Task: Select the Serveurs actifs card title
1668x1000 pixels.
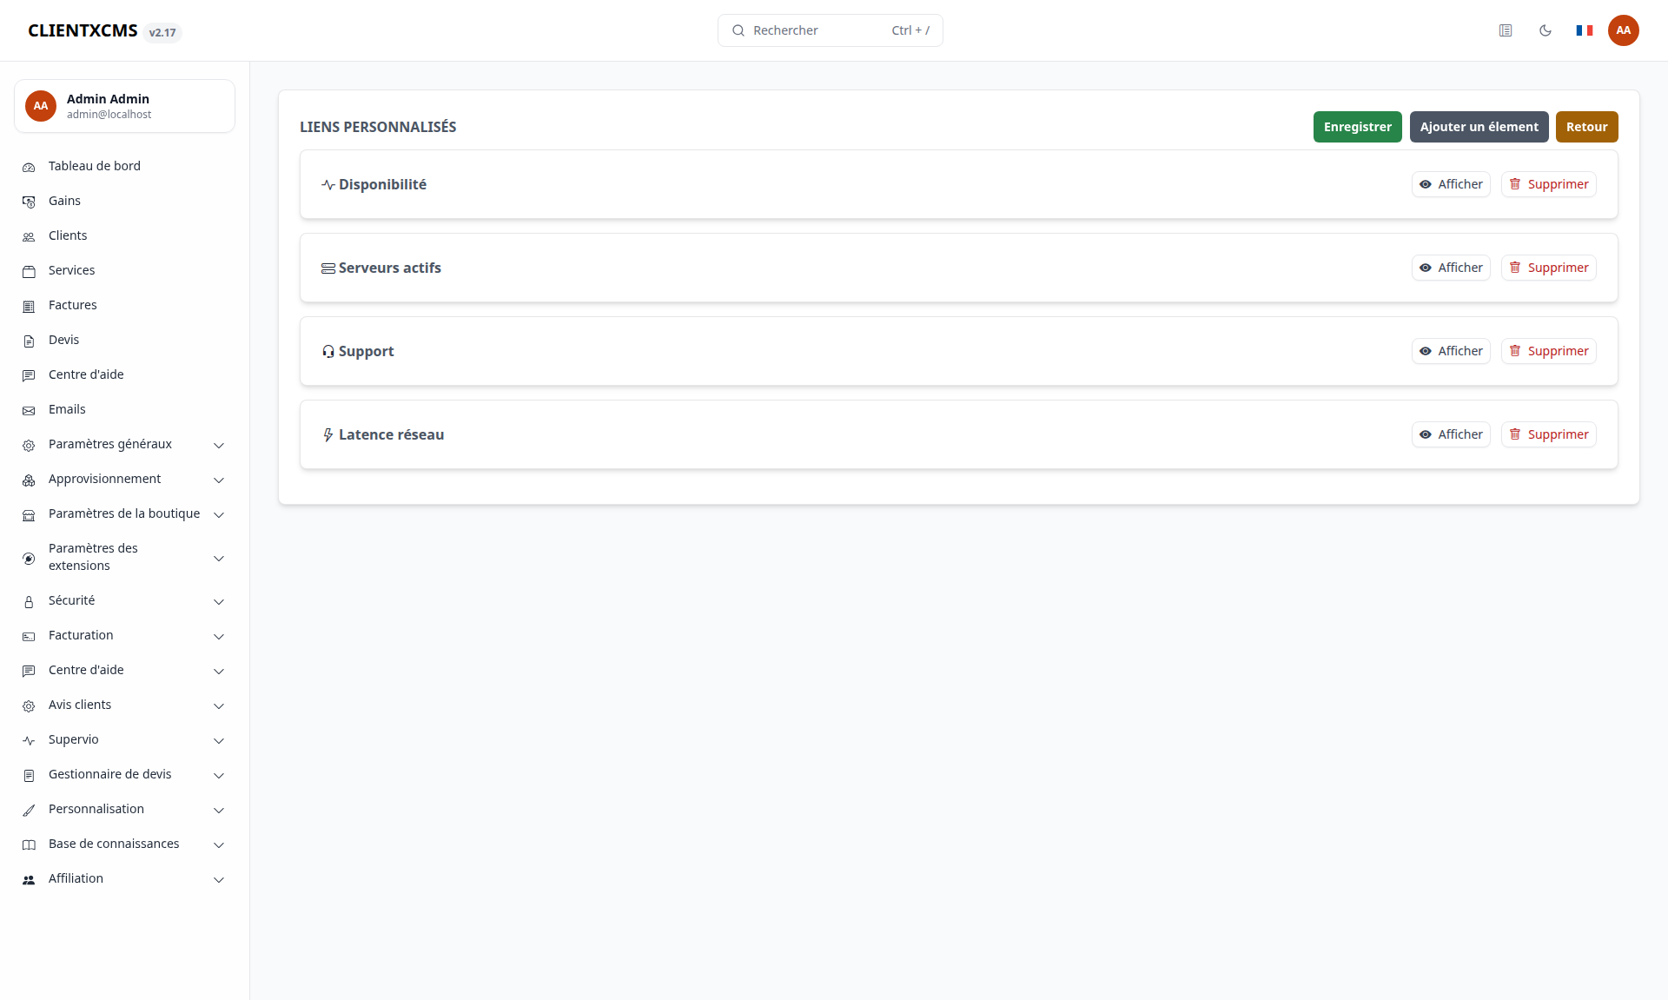Action: (x=389, y=268)
